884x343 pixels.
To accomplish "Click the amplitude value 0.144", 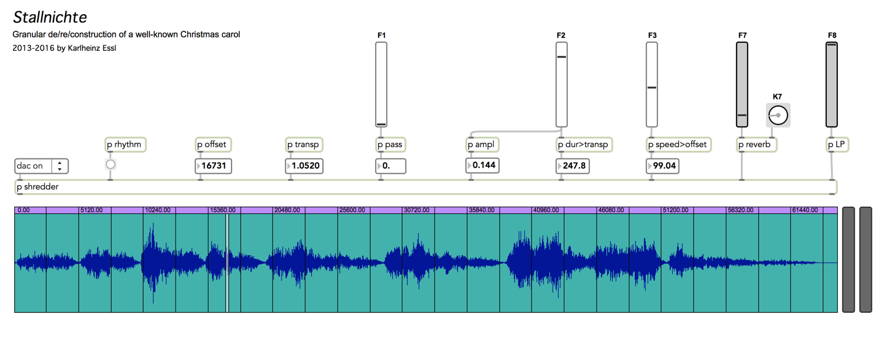I will coord(482,166).
